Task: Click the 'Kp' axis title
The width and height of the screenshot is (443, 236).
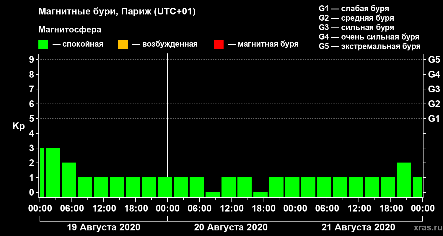Action: [x=19, y=126]
